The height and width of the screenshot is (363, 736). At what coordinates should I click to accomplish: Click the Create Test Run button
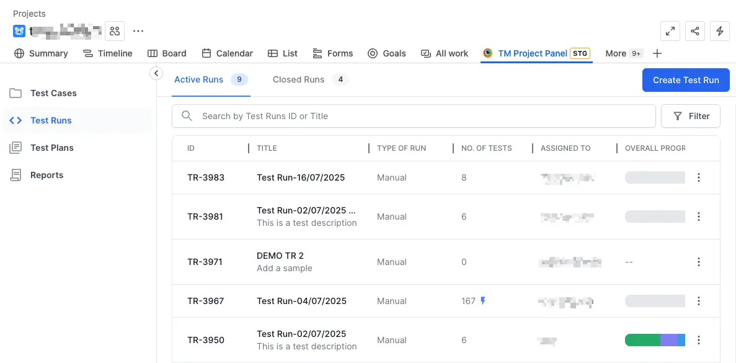point(686,80)
